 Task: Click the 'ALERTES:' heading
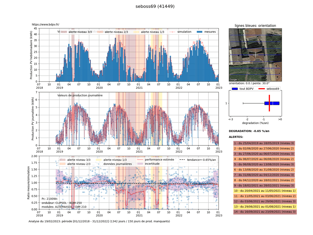point(236,137)
